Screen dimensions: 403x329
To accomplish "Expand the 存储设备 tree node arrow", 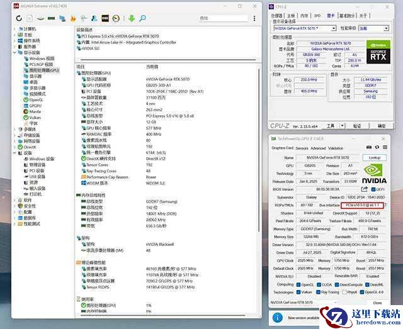I will click(x=14, y=135).
